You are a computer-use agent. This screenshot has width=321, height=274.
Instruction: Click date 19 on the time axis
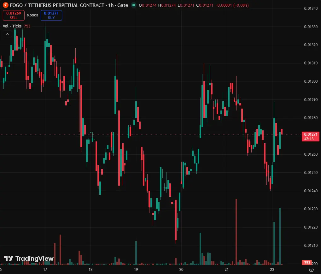click(x=136, y=270)
